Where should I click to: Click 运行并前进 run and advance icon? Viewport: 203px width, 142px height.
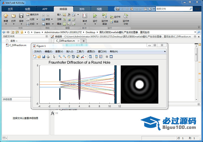104,16
